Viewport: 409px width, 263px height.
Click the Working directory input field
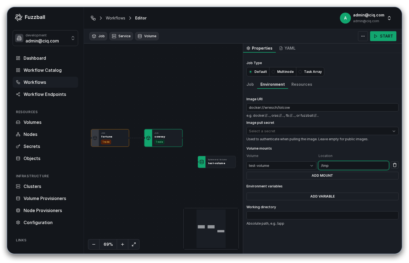coord(322,215)
